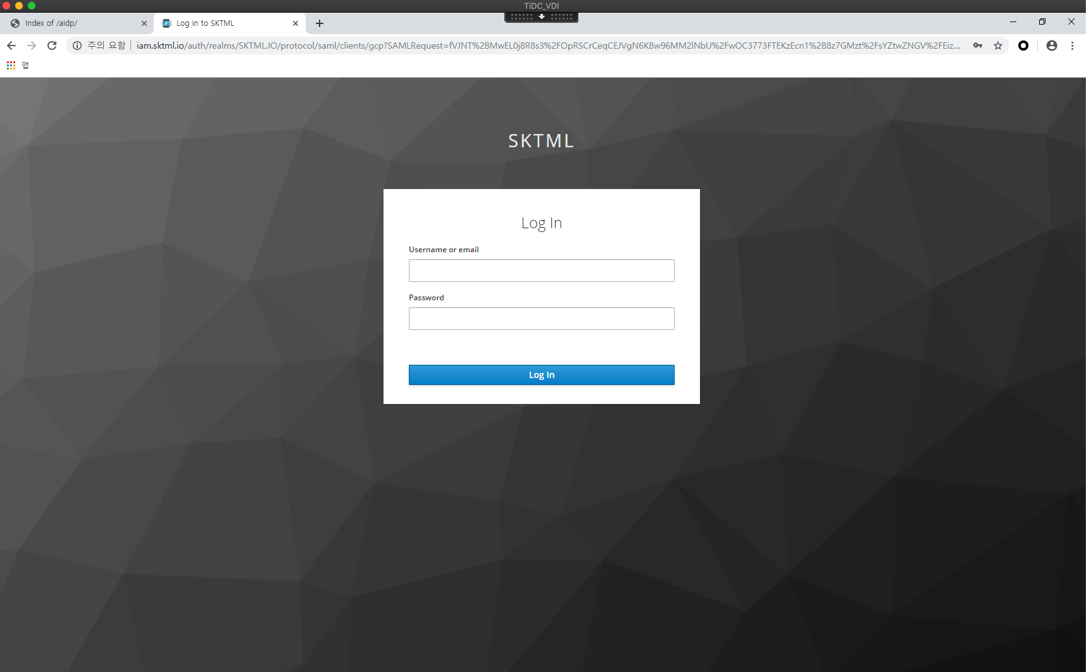Bookmark this page with the star
The height and width of the screenshot is (672, 1086).
[x=998, y=46]
